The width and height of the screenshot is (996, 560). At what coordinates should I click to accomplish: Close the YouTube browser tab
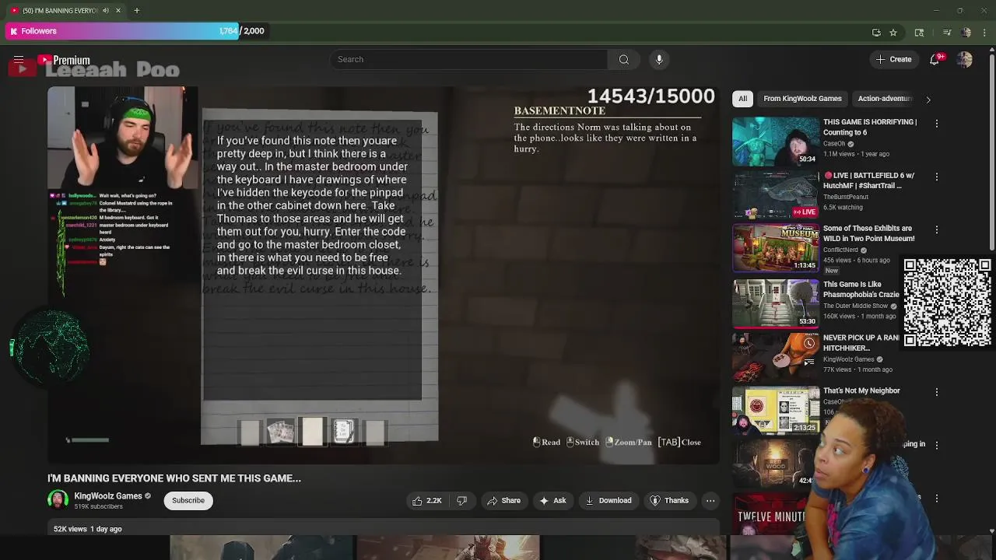point(118,10)
